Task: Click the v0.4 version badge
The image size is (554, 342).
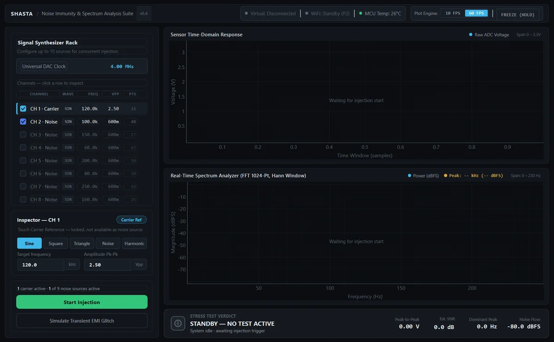Action: (x=144, y=13)
